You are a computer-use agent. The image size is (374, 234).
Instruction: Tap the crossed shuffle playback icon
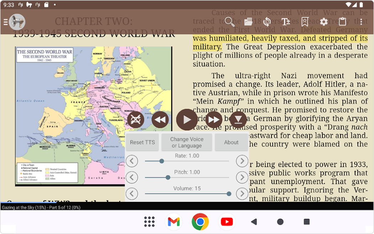[135, 119]
